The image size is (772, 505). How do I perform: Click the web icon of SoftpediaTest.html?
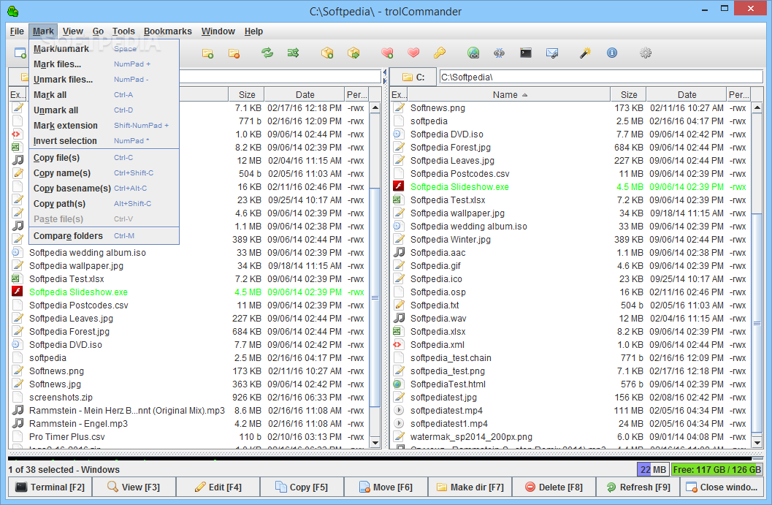pyautogui.click(x=398, y=384)
